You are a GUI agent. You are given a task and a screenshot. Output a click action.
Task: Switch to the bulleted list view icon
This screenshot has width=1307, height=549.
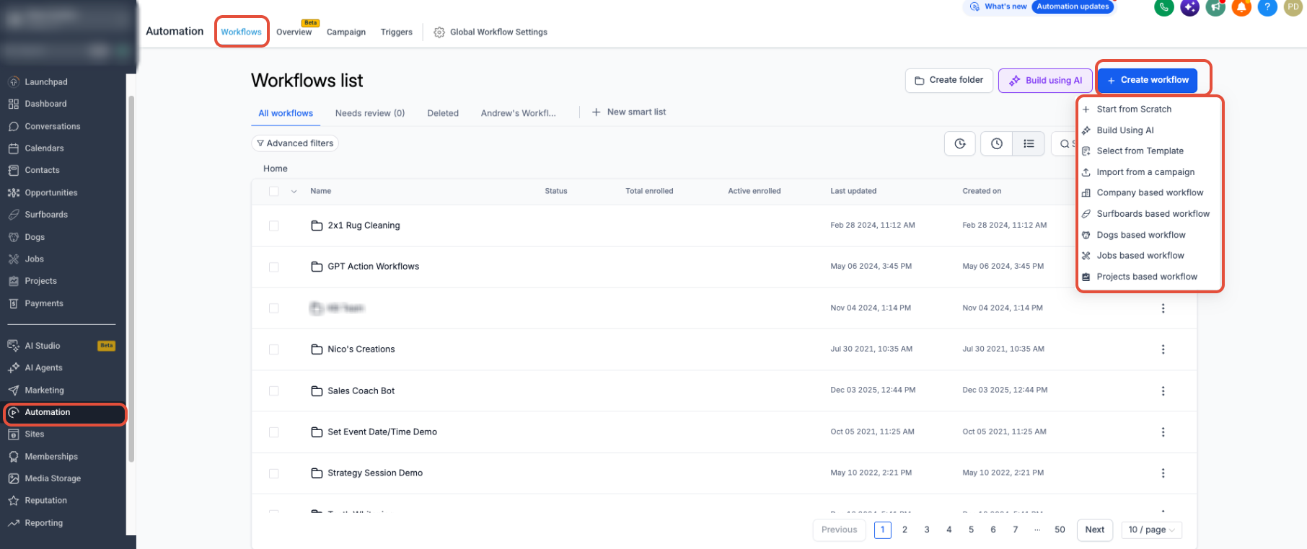tap(1029, 143)
